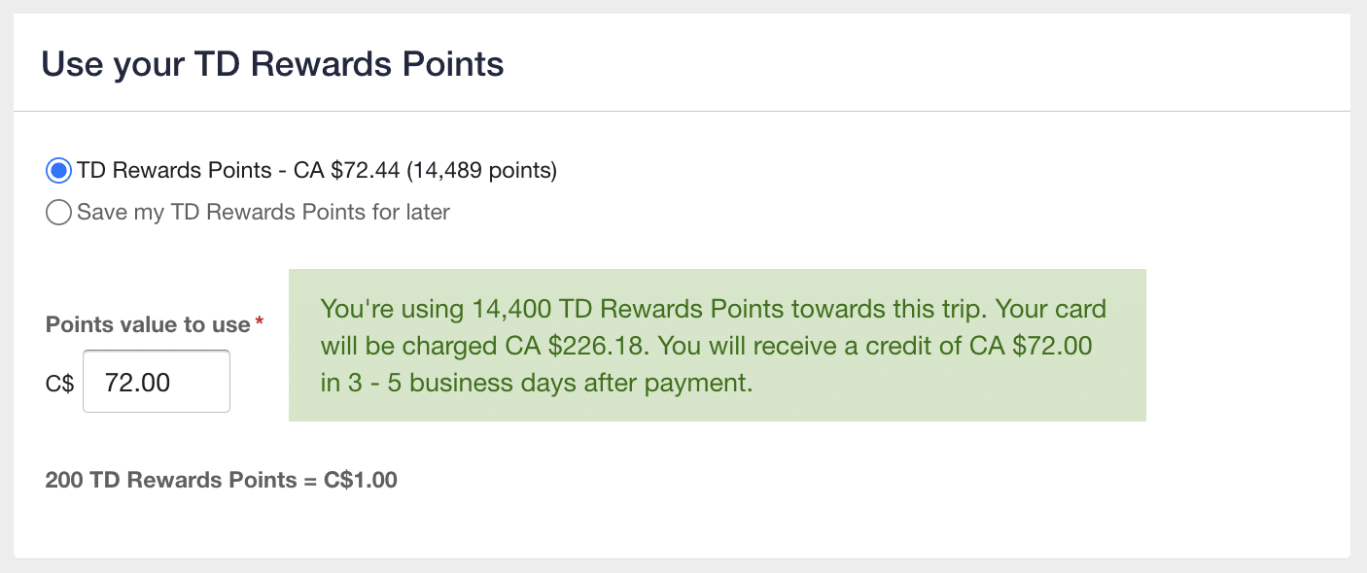Image resolution: width=1367 pixels, height=573 pixels.
Task: Click the 'Points value to use' label
Action: (x=146, y=324)
